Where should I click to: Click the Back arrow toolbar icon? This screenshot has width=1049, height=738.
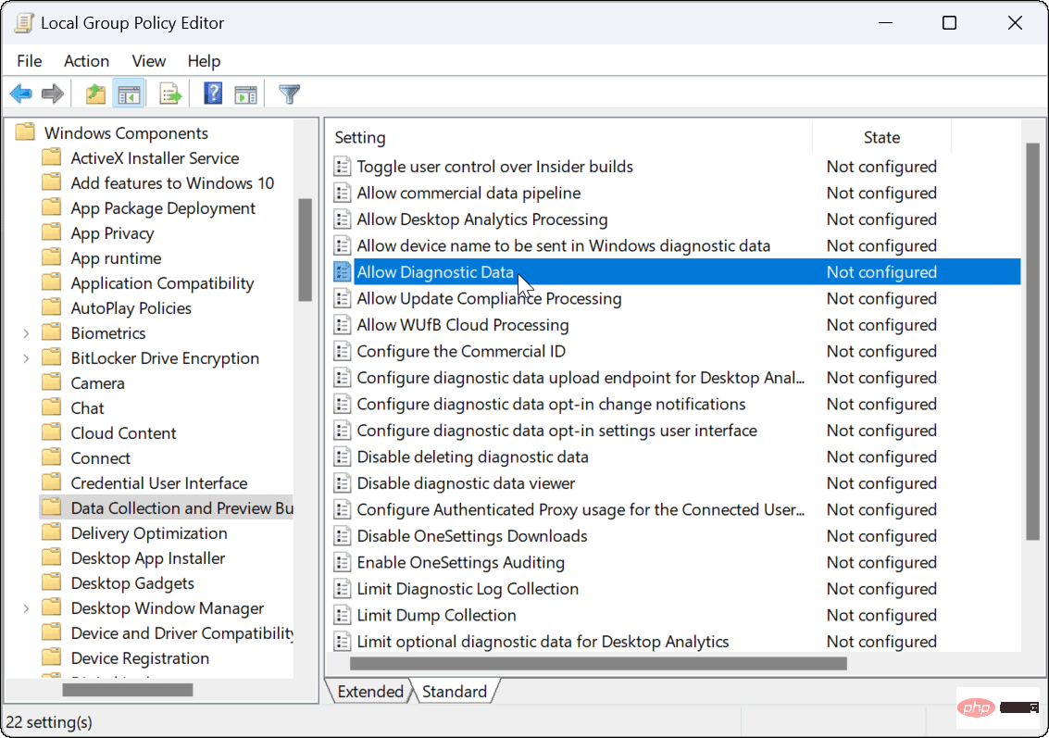point(21,94)
